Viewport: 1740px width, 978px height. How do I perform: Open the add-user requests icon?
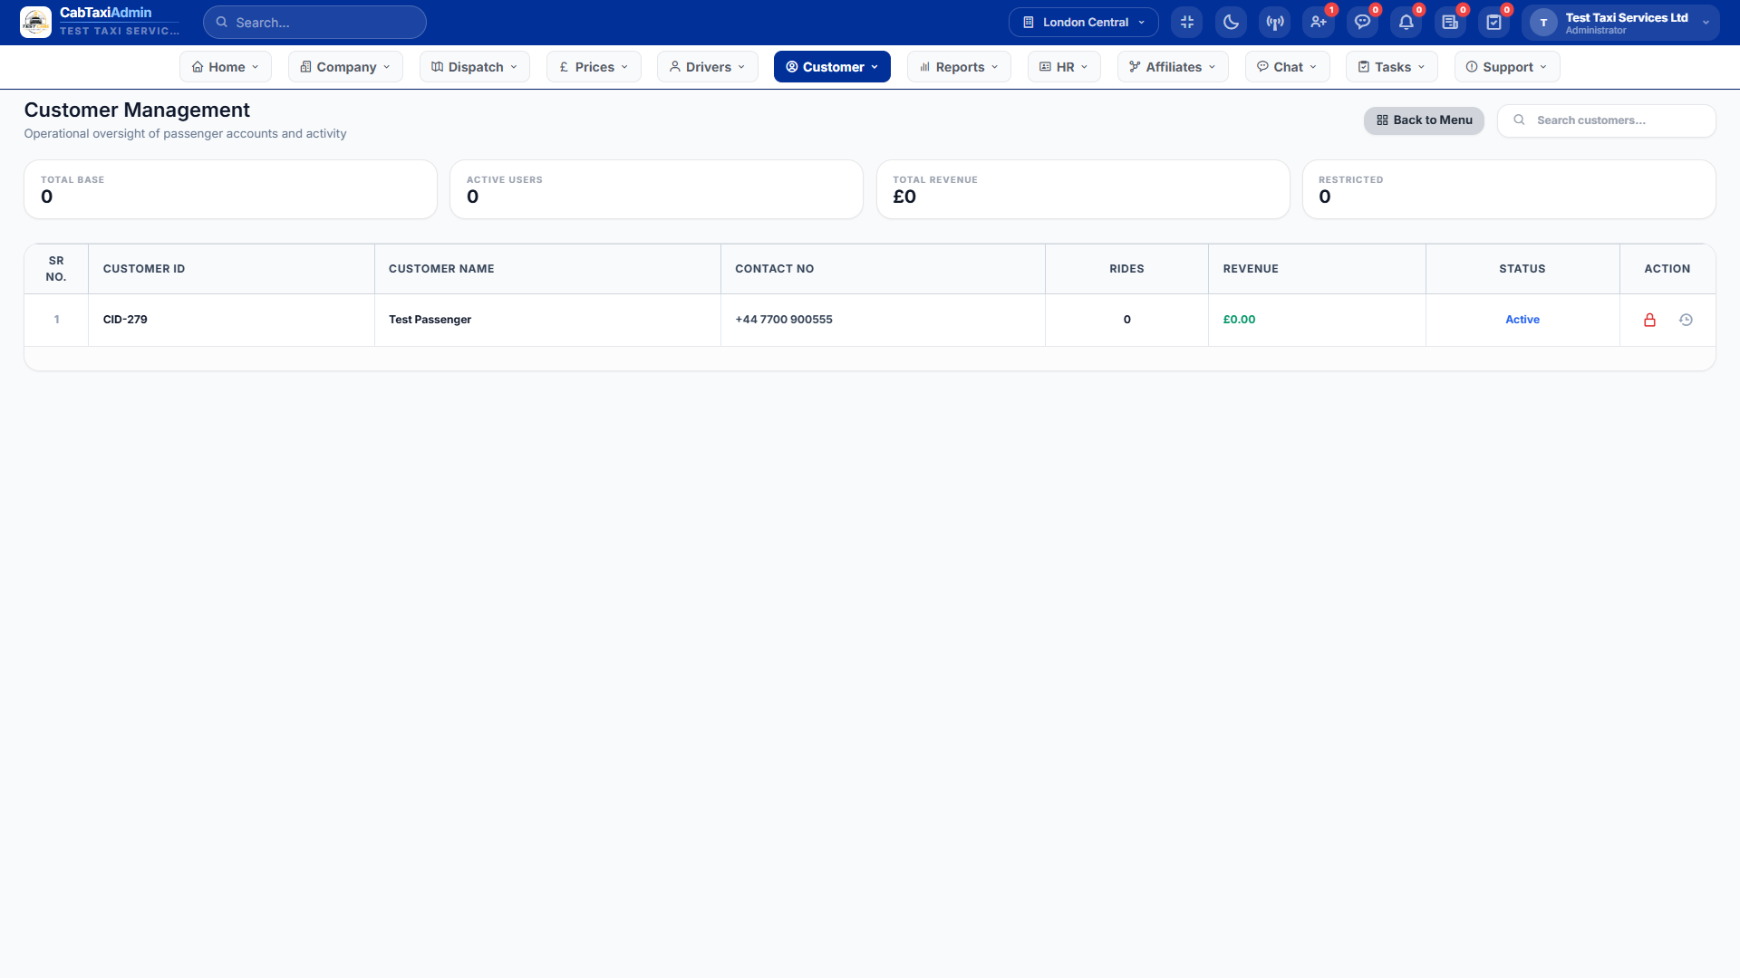pos(1319,22)
